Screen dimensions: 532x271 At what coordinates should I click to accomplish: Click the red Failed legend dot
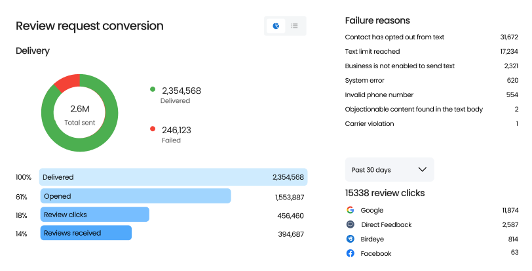(153, 129)
